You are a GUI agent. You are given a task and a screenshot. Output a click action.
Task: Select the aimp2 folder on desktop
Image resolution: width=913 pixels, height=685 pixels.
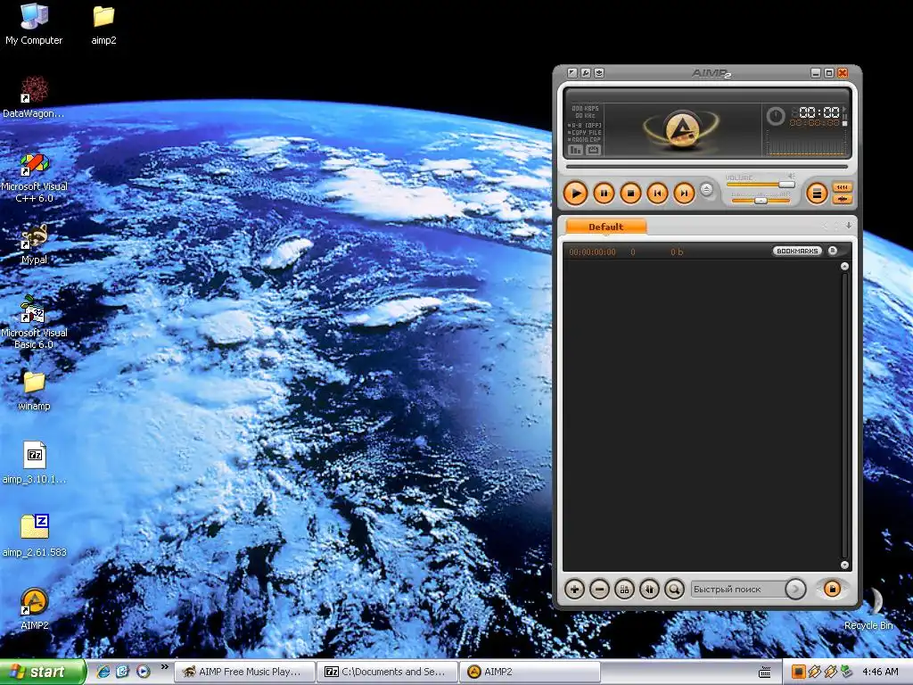[x=103, y=24]
